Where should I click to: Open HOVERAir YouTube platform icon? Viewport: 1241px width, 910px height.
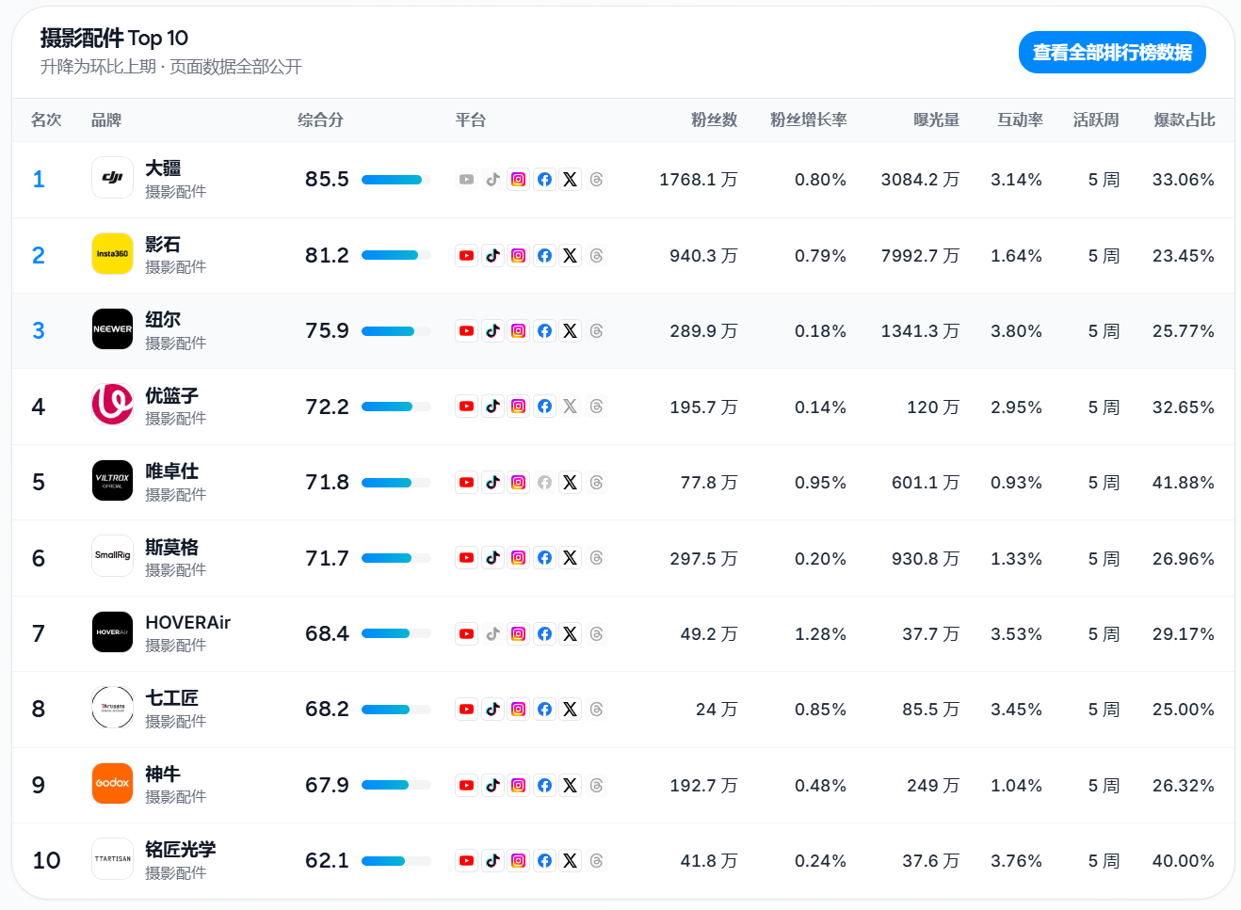click(466, 634)
